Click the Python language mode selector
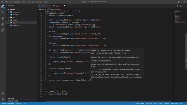 tap(167, 104)
